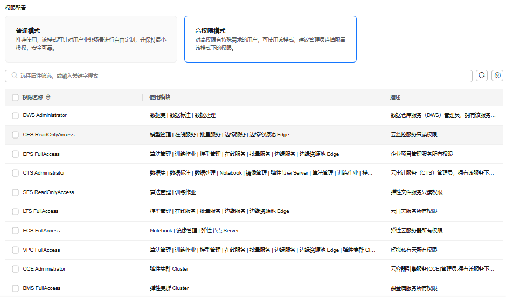The width and height of the screenshot is (506, 297).
Task: Click the 描述 column header
Action: click(x=396, y=98)
